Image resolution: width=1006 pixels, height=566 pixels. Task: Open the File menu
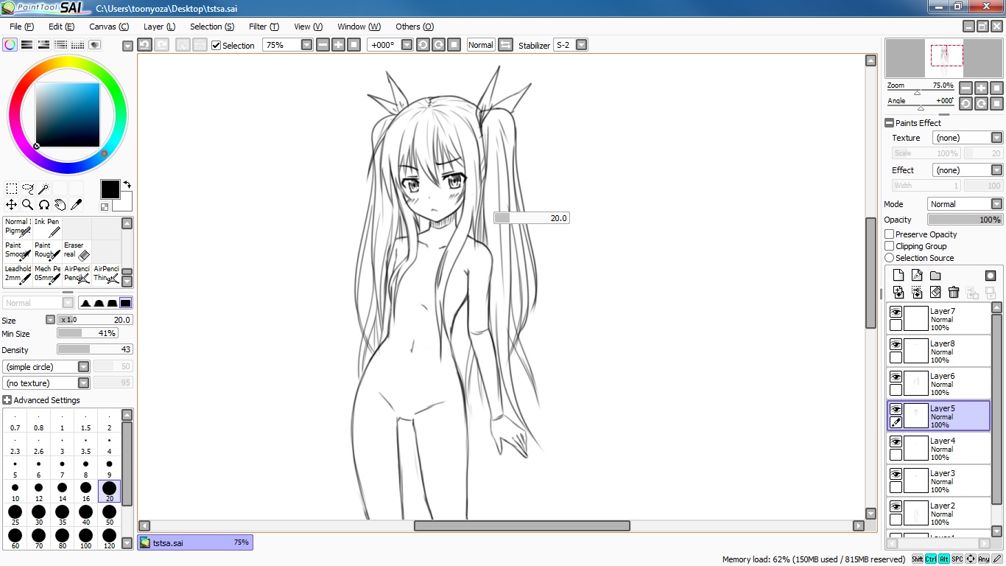[x=21, y=27]
